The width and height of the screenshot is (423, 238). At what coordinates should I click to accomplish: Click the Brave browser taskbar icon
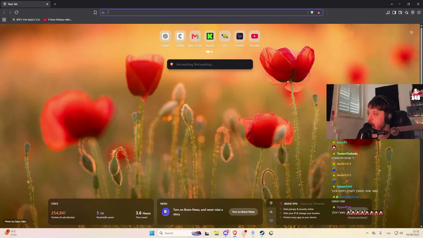(235, 233)
